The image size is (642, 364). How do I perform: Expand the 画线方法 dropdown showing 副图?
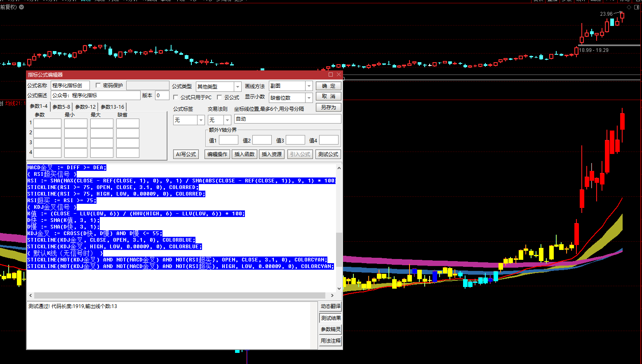tap(309, 86)
